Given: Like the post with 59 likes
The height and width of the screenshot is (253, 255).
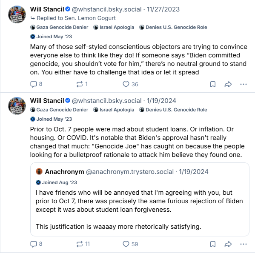Looking at the screenshot, I should point(126,244).
